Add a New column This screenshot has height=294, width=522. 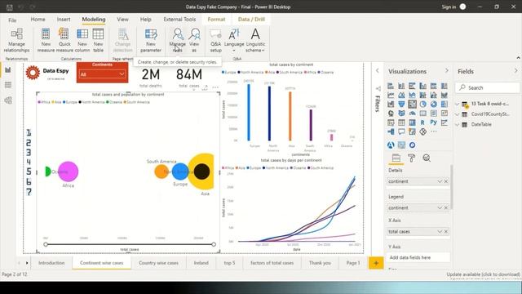click(82, 40)
